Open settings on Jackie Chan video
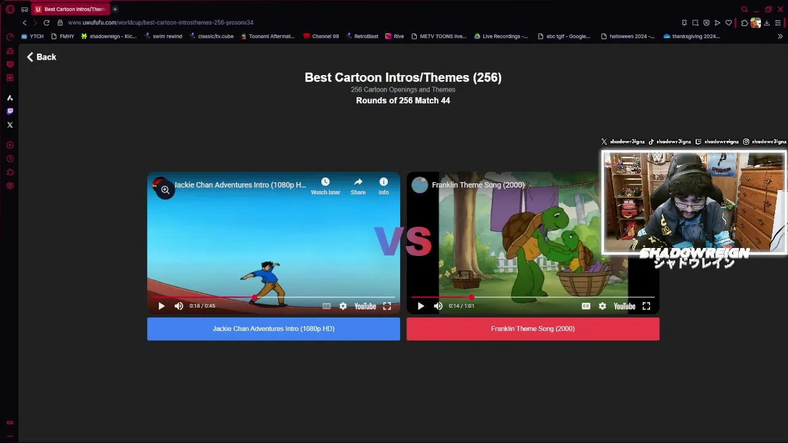Viewport: 788px width, 443px height. [x=343, y=306]
